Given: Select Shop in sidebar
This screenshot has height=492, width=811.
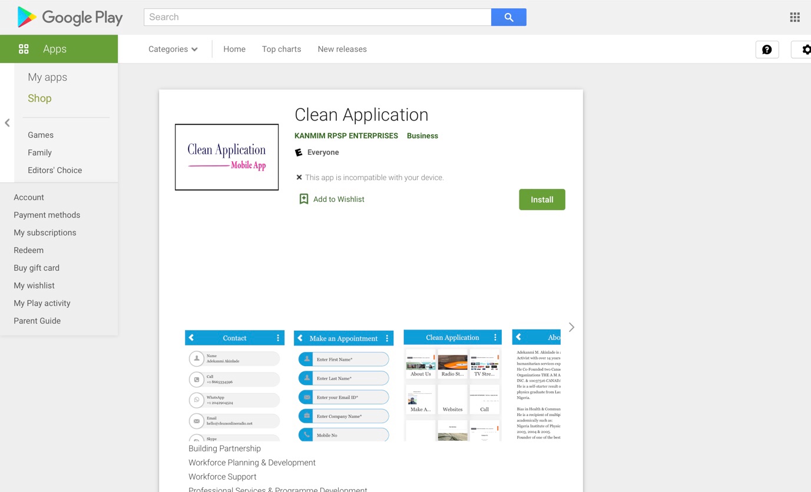Looking at the screenshot, I should click(x=39, y=98).
